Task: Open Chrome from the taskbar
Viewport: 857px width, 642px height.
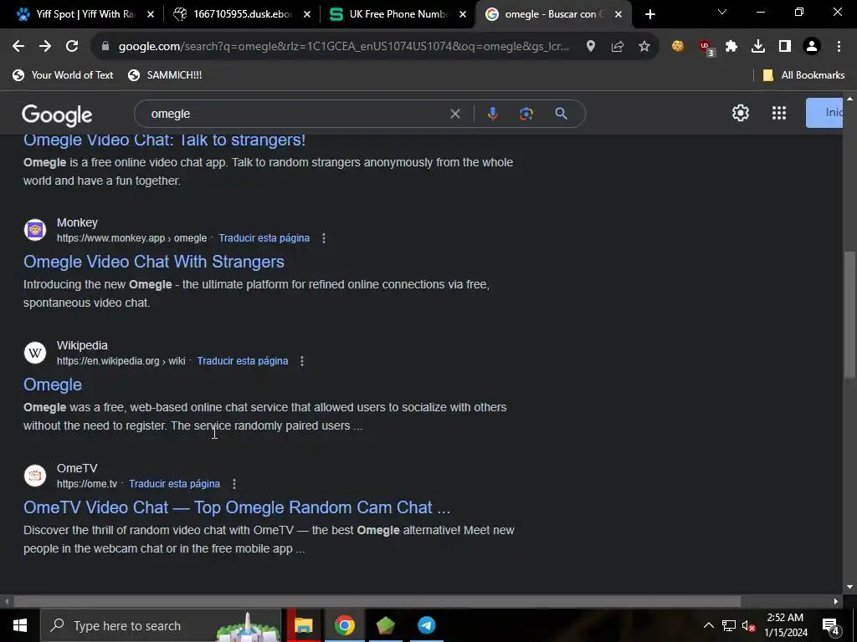Action: 344,625
